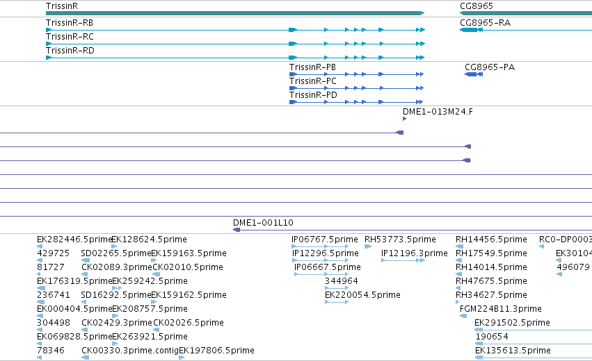Select cDNA label RH14456.5prime
Image resolution: width=592 pixels, height=361 pixels.
[491, 240]
